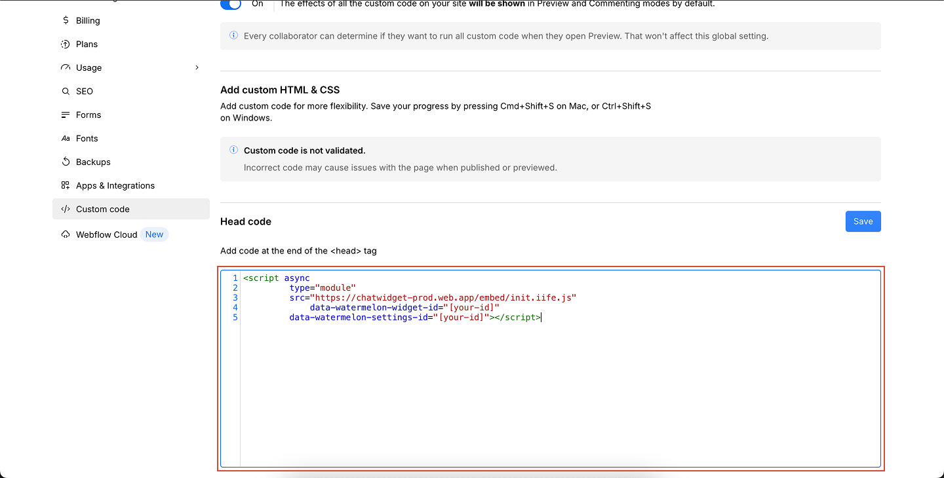Save the head code
Screen dimensions: 944x478
(863, 221)
